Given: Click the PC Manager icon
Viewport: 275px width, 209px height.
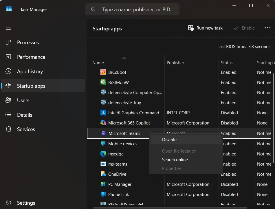Looking at the screenshot, I should coord(103,184).
